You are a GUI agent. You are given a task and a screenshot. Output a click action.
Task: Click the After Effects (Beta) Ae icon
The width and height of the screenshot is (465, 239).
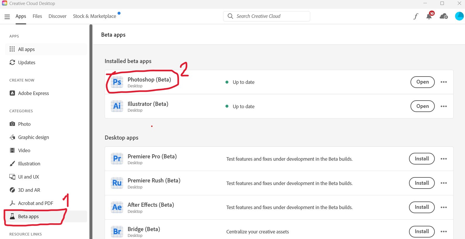pos(117,207)
